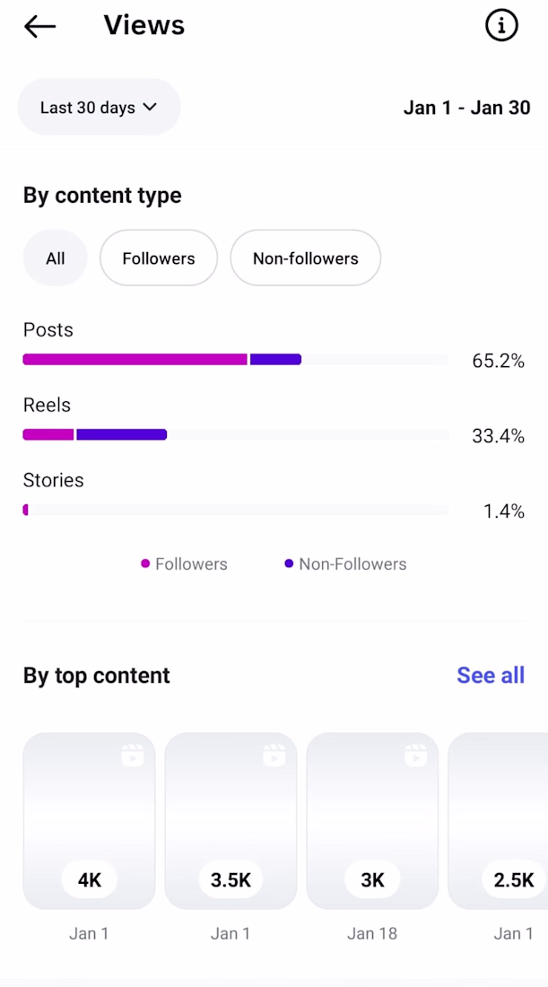
Task: Click reel icon on the 3.5K thumbnail
Action: [x=274, y=756]
